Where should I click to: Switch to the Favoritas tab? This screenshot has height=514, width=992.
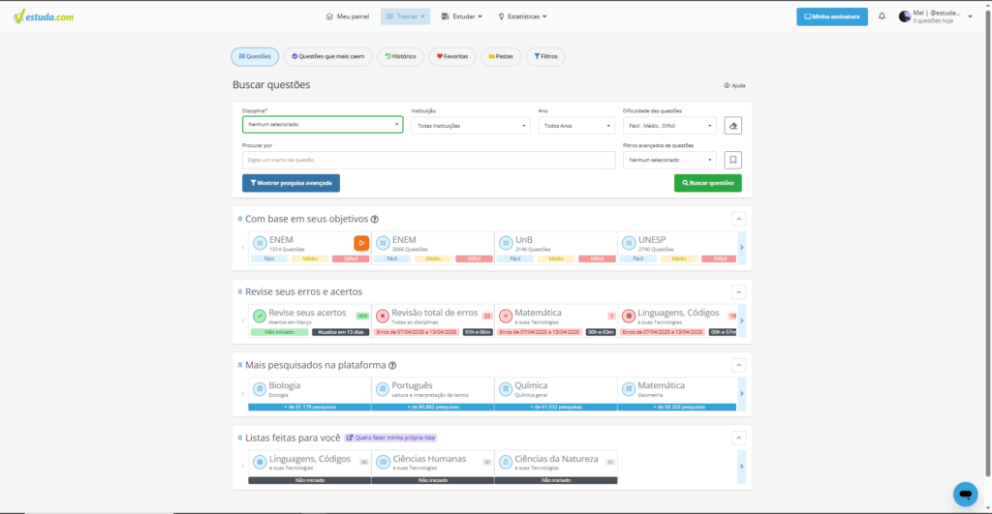click(452, 57)
